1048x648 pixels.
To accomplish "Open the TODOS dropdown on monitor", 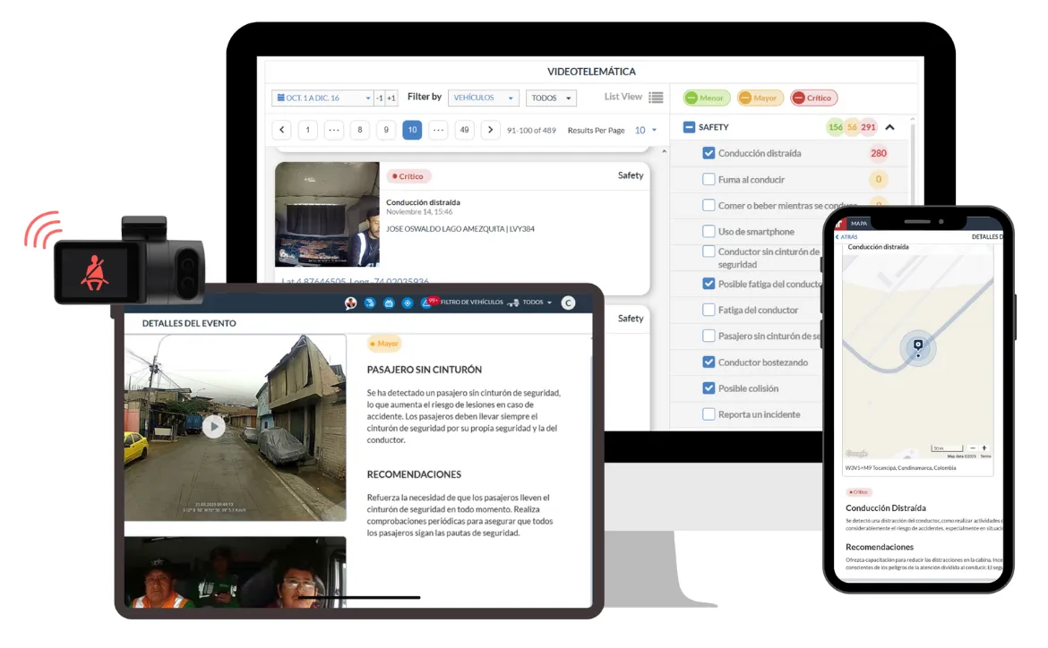I will point(551,98).
